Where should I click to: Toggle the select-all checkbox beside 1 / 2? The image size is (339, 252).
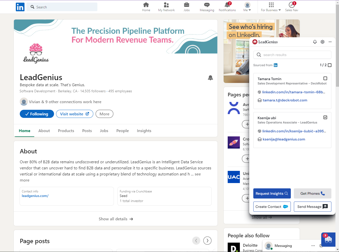pos(330,65)
